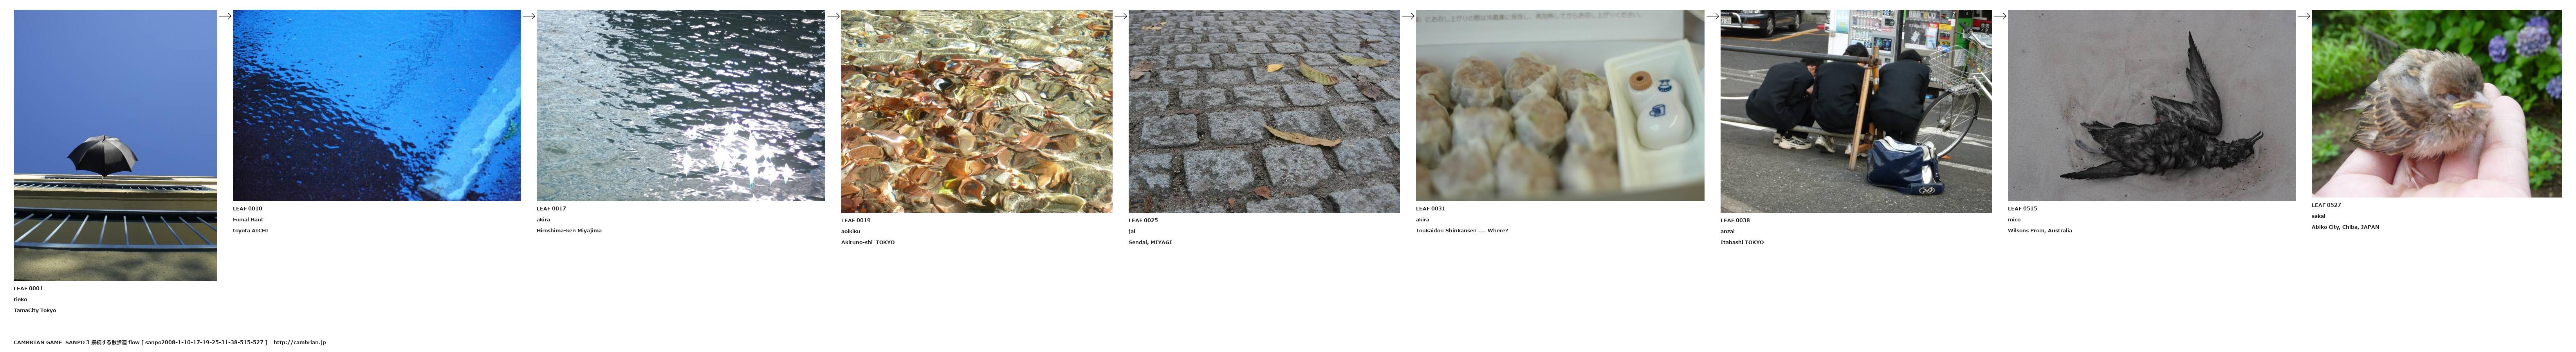The image size is (2576, 352).
Task: Open the crouching students photo from Itabashi
Action: 1856,111
